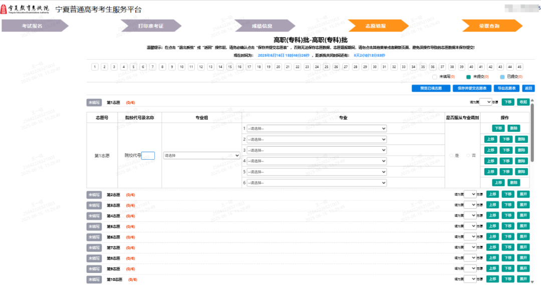Select page 10 in the batch number strip
This screenshot has height=289, width=541.
pos(181,66)
